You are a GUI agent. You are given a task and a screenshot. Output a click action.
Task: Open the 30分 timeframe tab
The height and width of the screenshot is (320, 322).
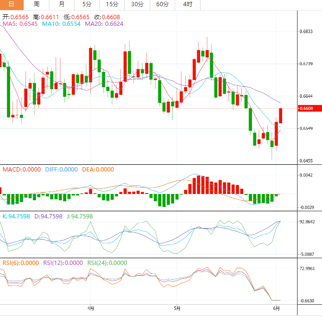point(137,4)
